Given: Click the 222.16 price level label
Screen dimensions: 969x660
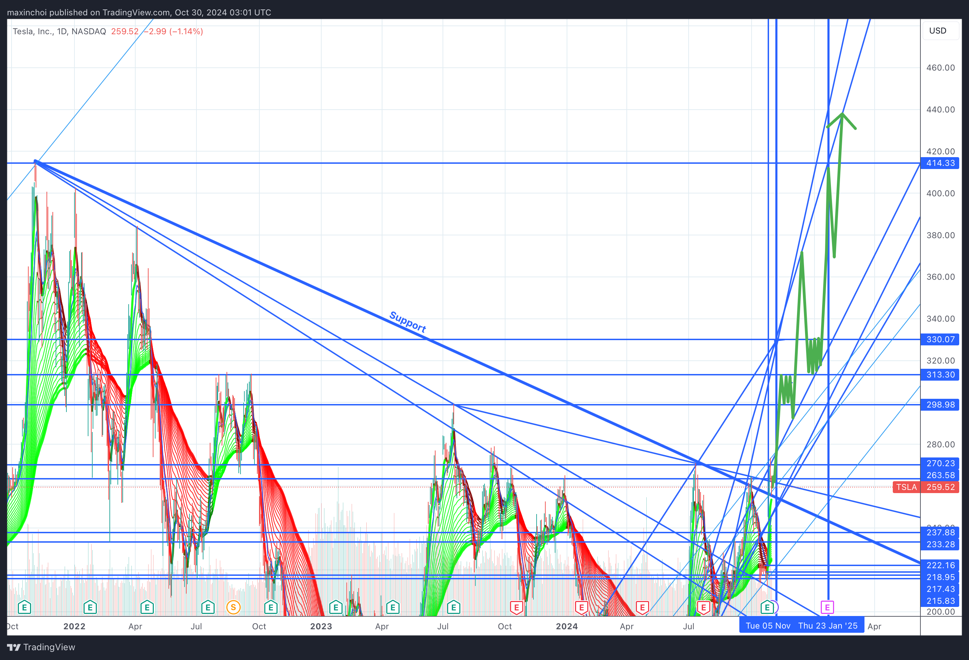Looking at the screenshot, I should (940, 565).
